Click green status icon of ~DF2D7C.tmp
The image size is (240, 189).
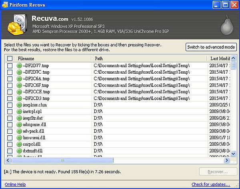[x=19, y=72]
